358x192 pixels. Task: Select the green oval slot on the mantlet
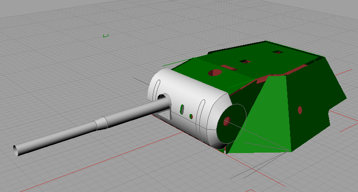[182, 109]
